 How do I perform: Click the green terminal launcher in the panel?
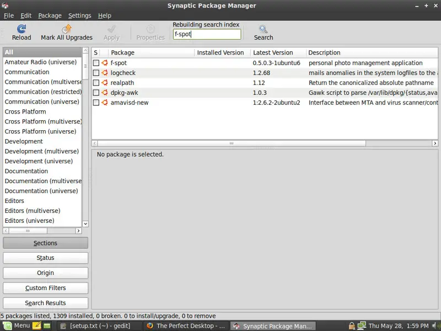47,326
